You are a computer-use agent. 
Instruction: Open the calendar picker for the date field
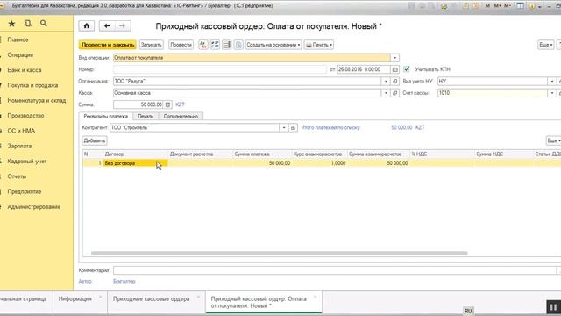pos(394,69)
